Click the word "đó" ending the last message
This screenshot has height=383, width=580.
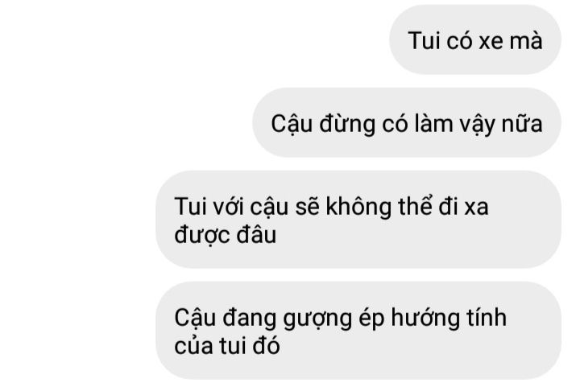(x=267, y=345)
